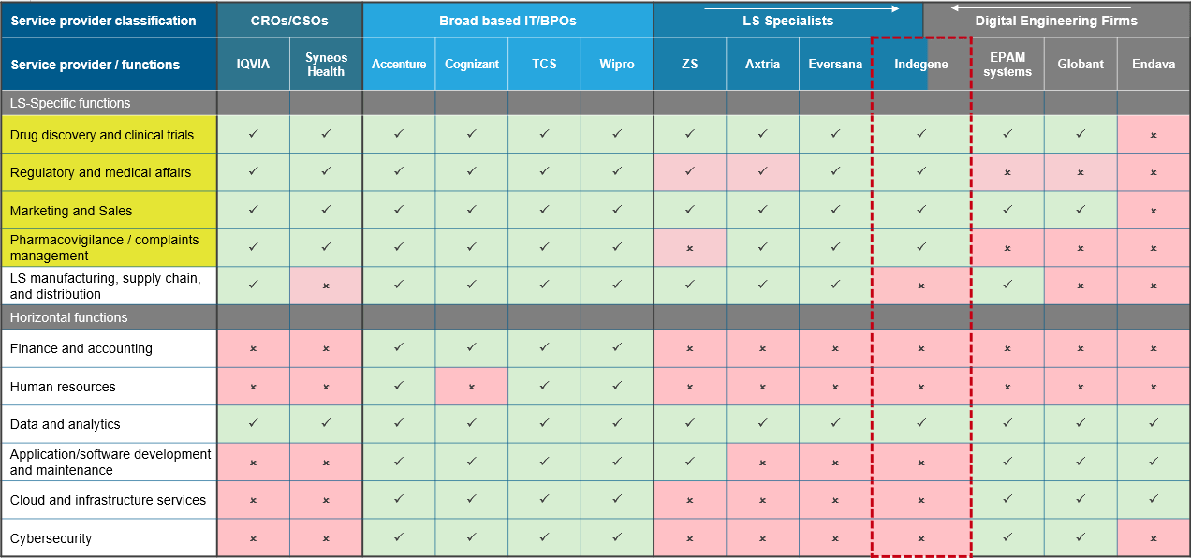
Task: Click the IQVIA Data and analytics checkmark
Action: click(x=253, y=423)
